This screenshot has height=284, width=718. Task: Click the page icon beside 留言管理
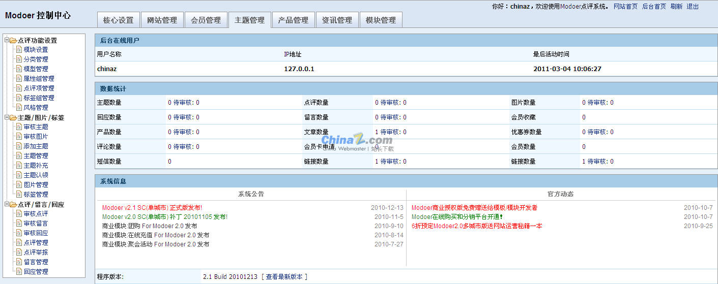click(x=19, y=262)
